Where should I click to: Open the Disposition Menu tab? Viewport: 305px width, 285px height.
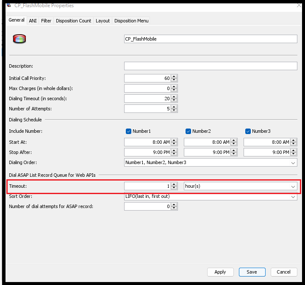131,21
